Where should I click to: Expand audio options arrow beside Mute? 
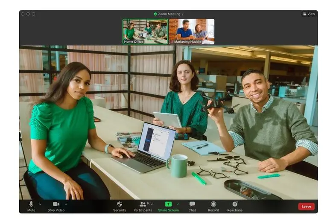(40, 204)
